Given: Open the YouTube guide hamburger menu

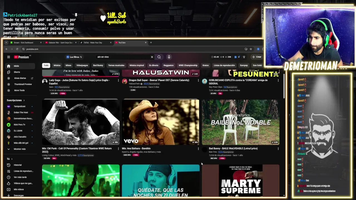Looking at the screenshot, I should click(9, 57).
